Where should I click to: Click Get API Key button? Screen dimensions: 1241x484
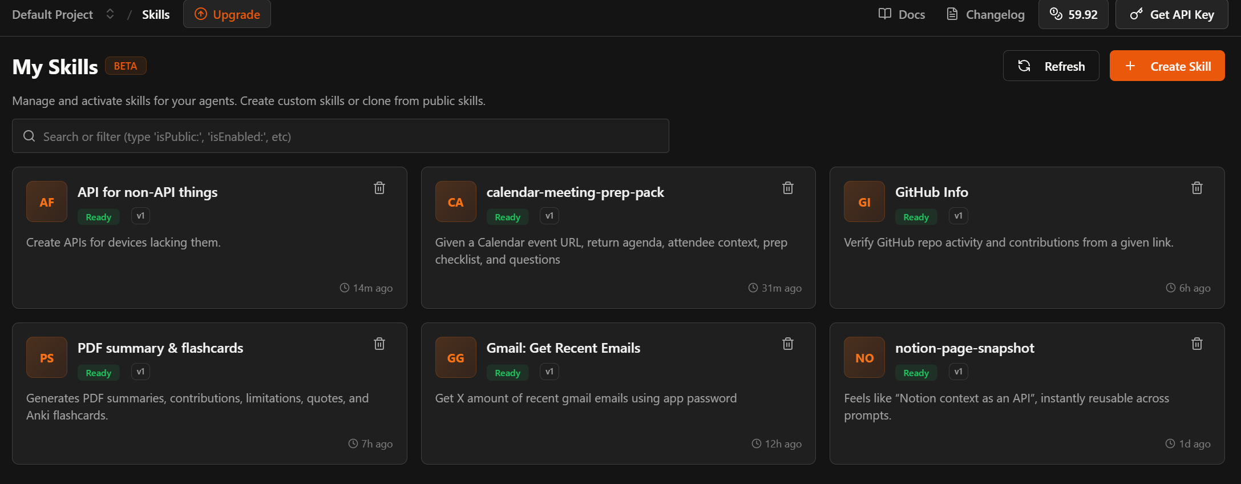pos(1172,14)
